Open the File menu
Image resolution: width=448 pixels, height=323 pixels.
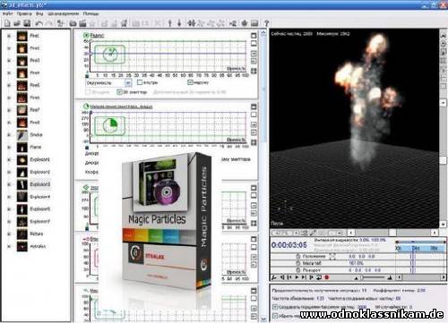coord(7,13)
